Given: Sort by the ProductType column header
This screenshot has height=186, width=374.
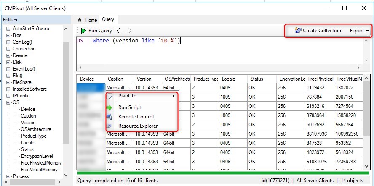Looking at the screenshot, I should [205, 79].
